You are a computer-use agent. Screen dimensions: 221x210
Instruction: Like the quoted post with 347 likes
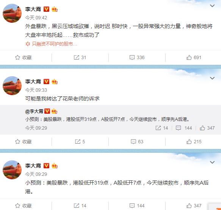click(207, 128)
